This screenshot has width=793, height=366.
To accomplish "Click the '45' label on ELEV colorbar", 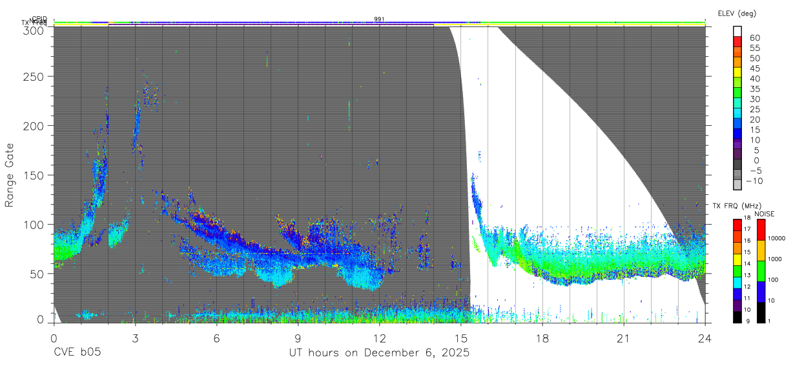I will [x=754, y=68].
